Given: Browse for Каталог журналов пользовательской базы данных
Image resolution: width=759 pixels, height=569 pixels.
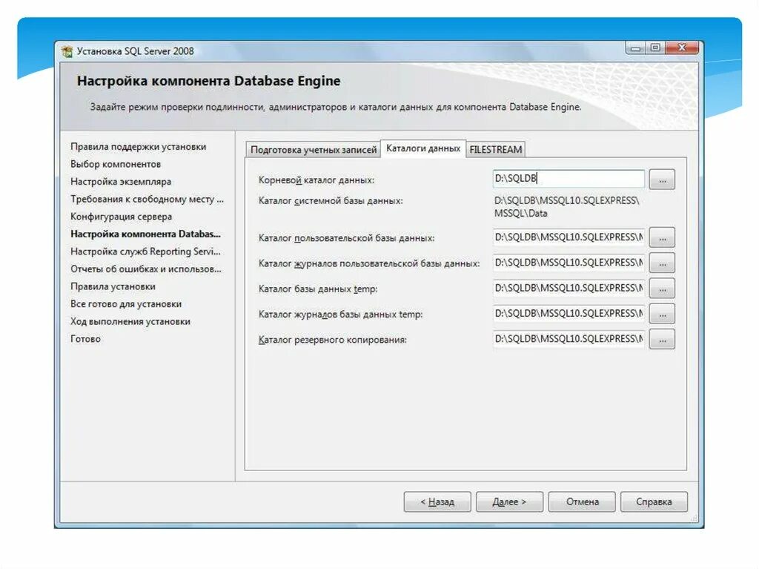Looking at the screenshot, I should click(662, 263).
